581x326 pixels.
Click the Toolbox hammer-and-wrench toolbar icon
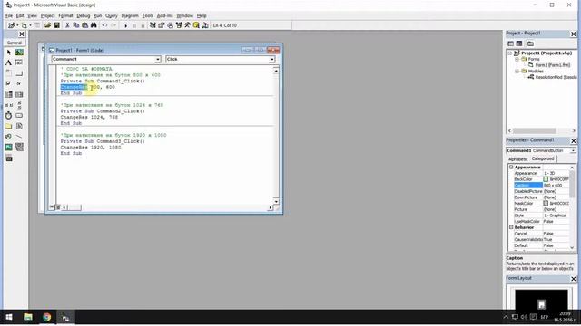(x=188, y=25)
